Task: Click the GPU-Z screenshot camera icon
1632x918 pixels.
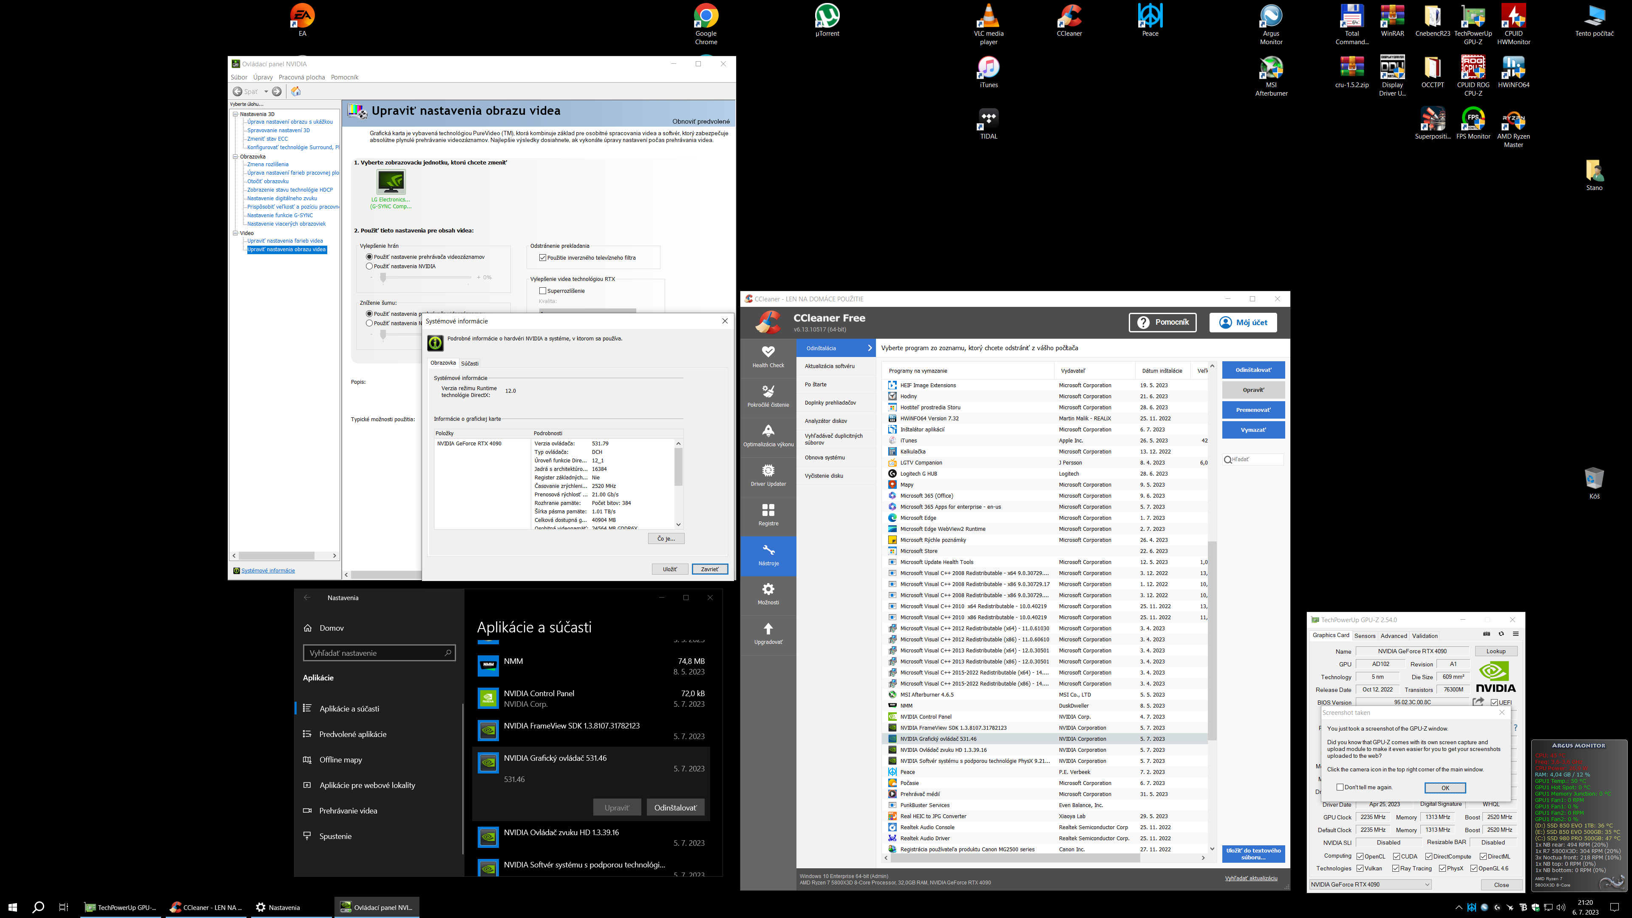Action: [x=1486, y=634]
